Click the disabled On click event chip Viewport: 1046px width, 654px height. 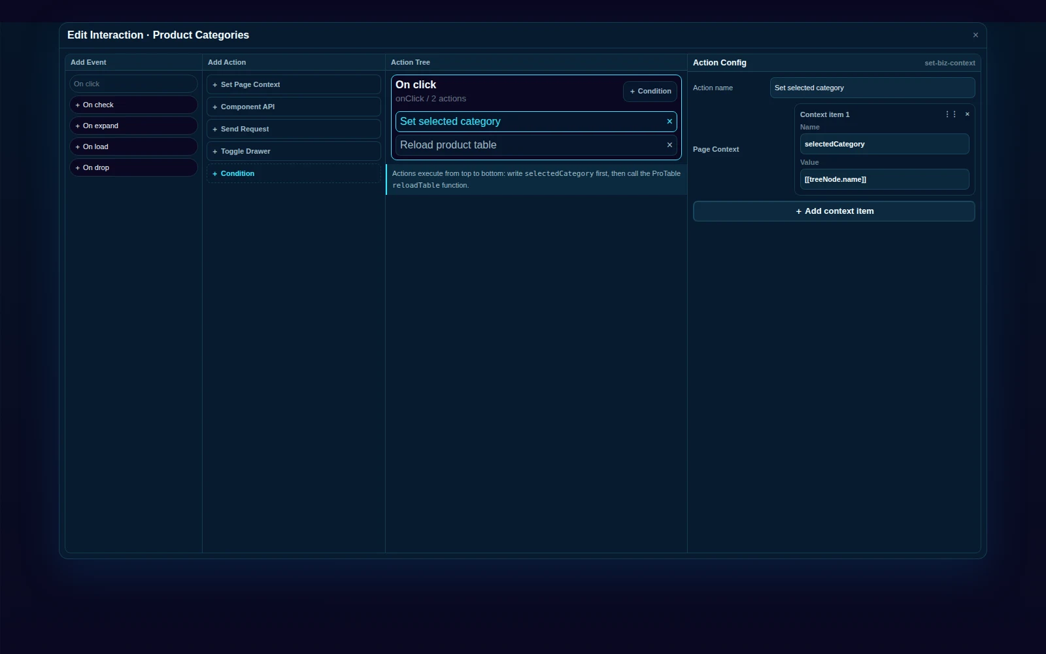pos(133,84)
